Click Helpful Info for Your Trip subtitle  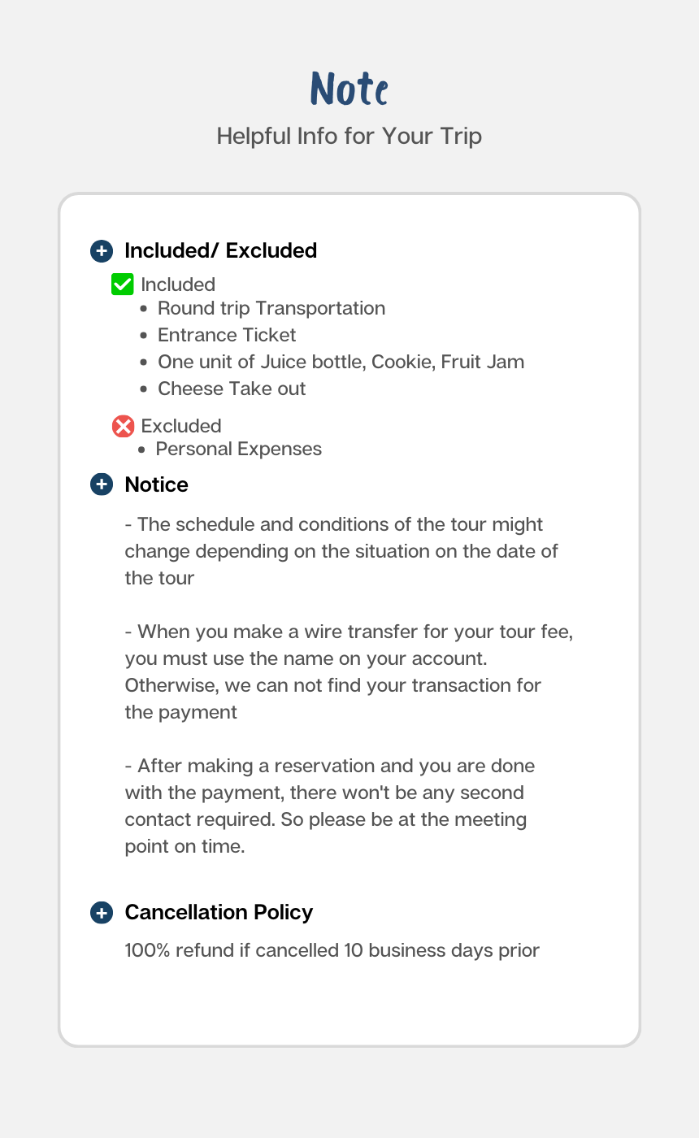[349, 136]
